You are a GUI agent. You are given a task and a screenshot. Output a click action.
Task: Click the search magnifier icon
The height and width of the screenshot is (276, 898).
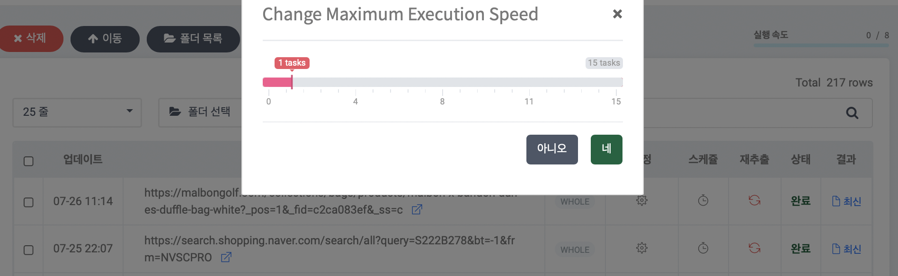[852, 113]
